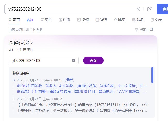Click the 百度为您找到以下结果 text
The height and width of the screenshot is (121, 168).
pos(25,30)
